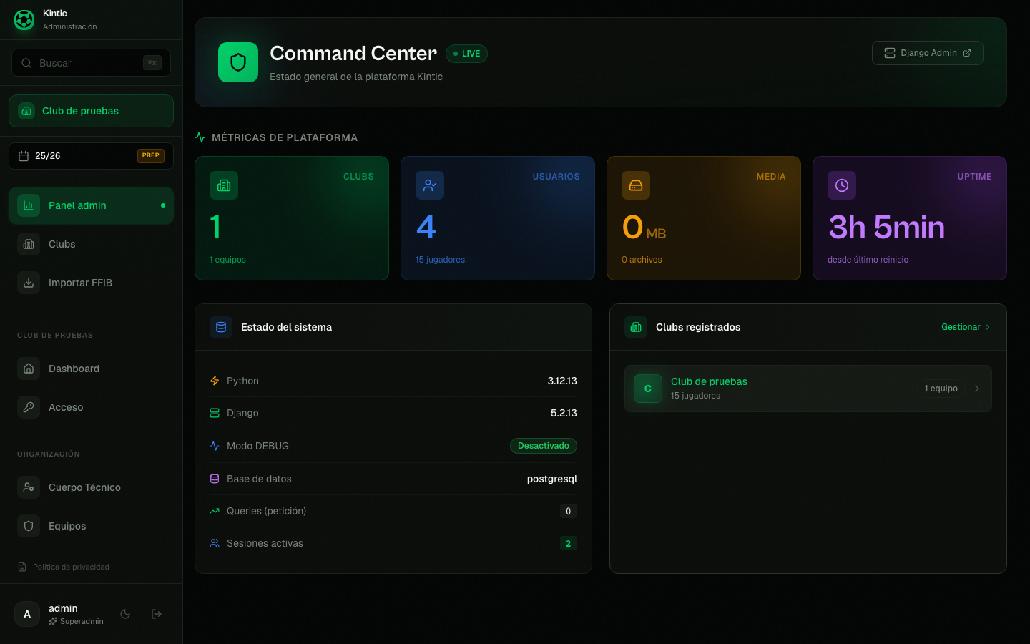Click the Desactivado debug badge
Screen dimensions: 1030x644
point(544,446)
